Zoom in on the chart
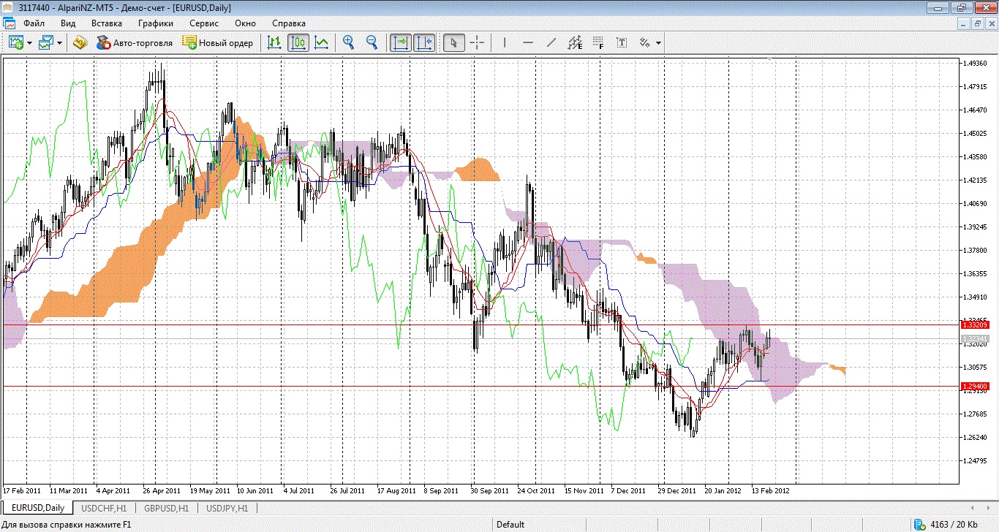Viewport: 999px width, 532px height. [x=349, y=42]
